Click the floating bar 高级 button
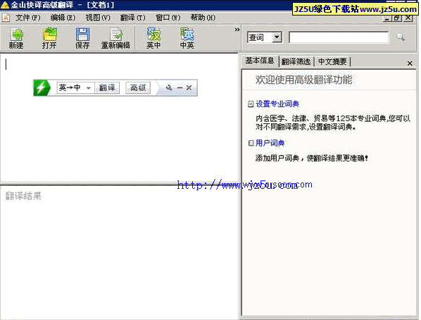421x320 pixels. pos(138,87)
